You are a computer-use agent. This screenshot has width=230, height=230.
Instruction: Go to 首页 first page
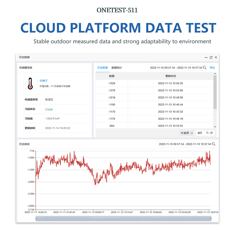click(200, 133)
